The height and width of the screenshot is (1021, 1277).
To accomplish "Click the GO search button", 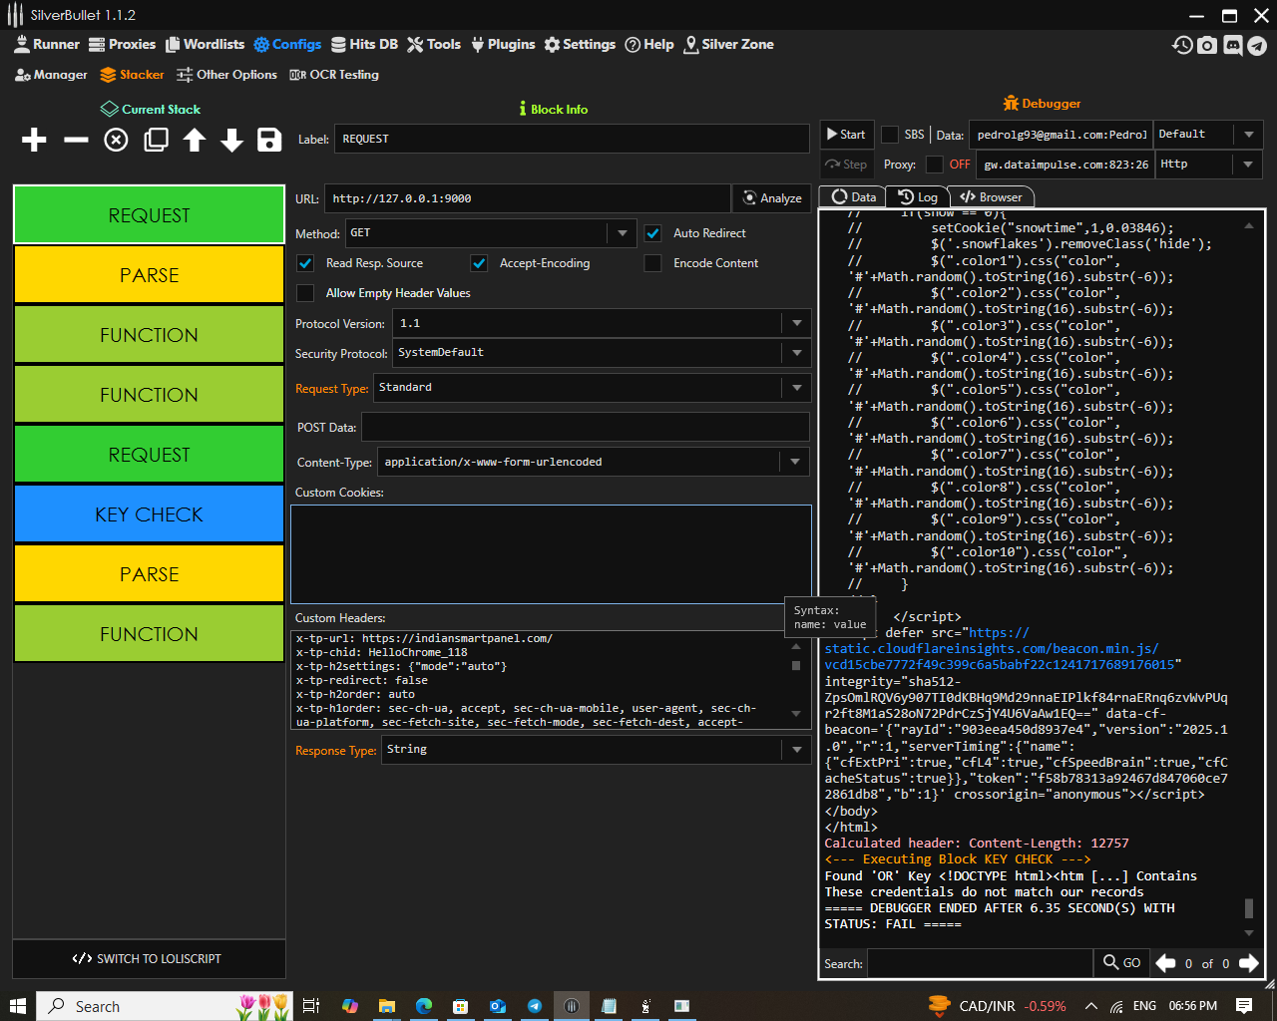I will pyautogui.click(x=1121, y=963).
